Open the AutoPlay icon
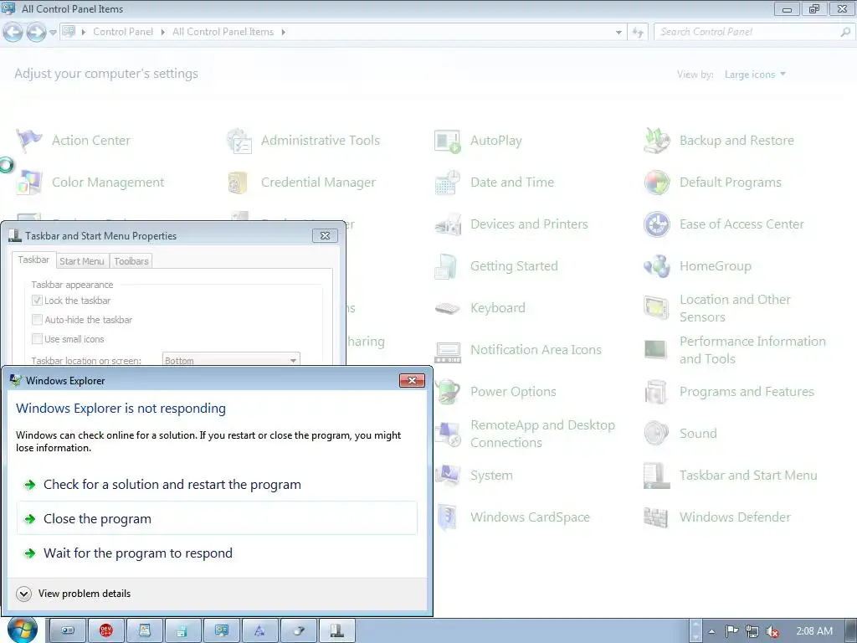 click(x=448, y=141)
